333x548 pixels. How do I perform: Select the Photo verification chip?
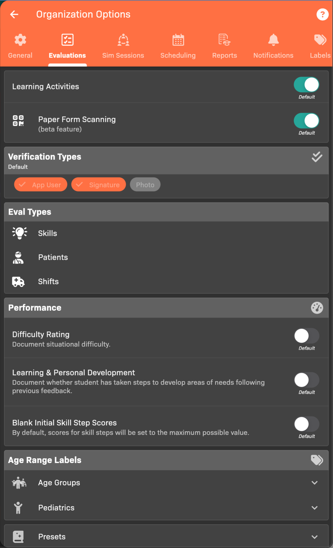[x=145, y=185]
